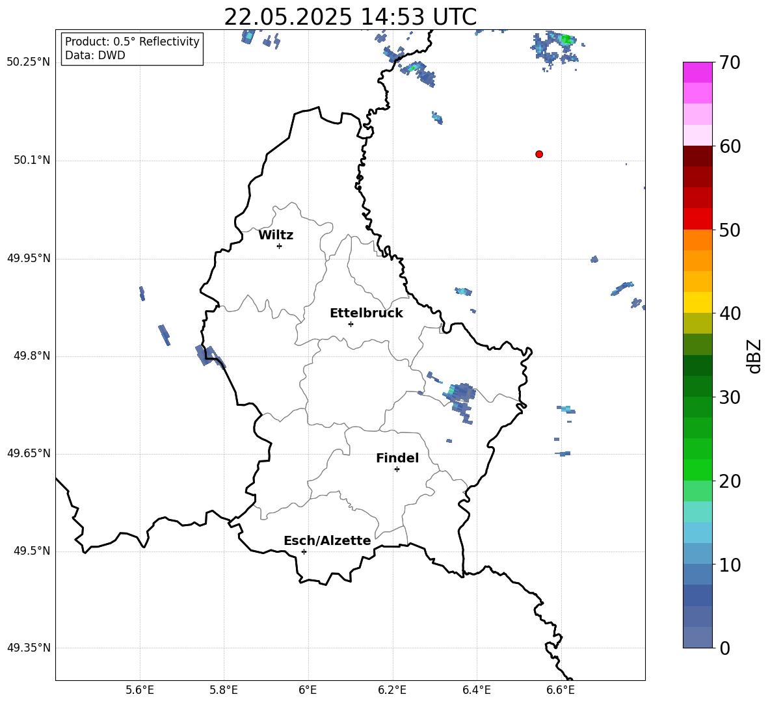The width and height of the screenshot is (770, 703).
Task: Click the 60 tick on colorbar
Action: pos(729,146)
